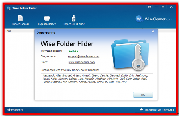
Task: Open the settings menu icon in title bar
Action: coord(150,7)
